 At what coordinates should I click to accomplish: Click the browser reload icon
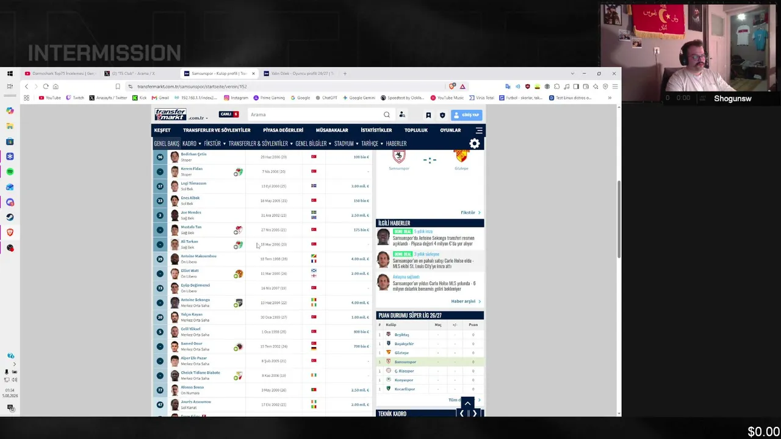point(46,87)
